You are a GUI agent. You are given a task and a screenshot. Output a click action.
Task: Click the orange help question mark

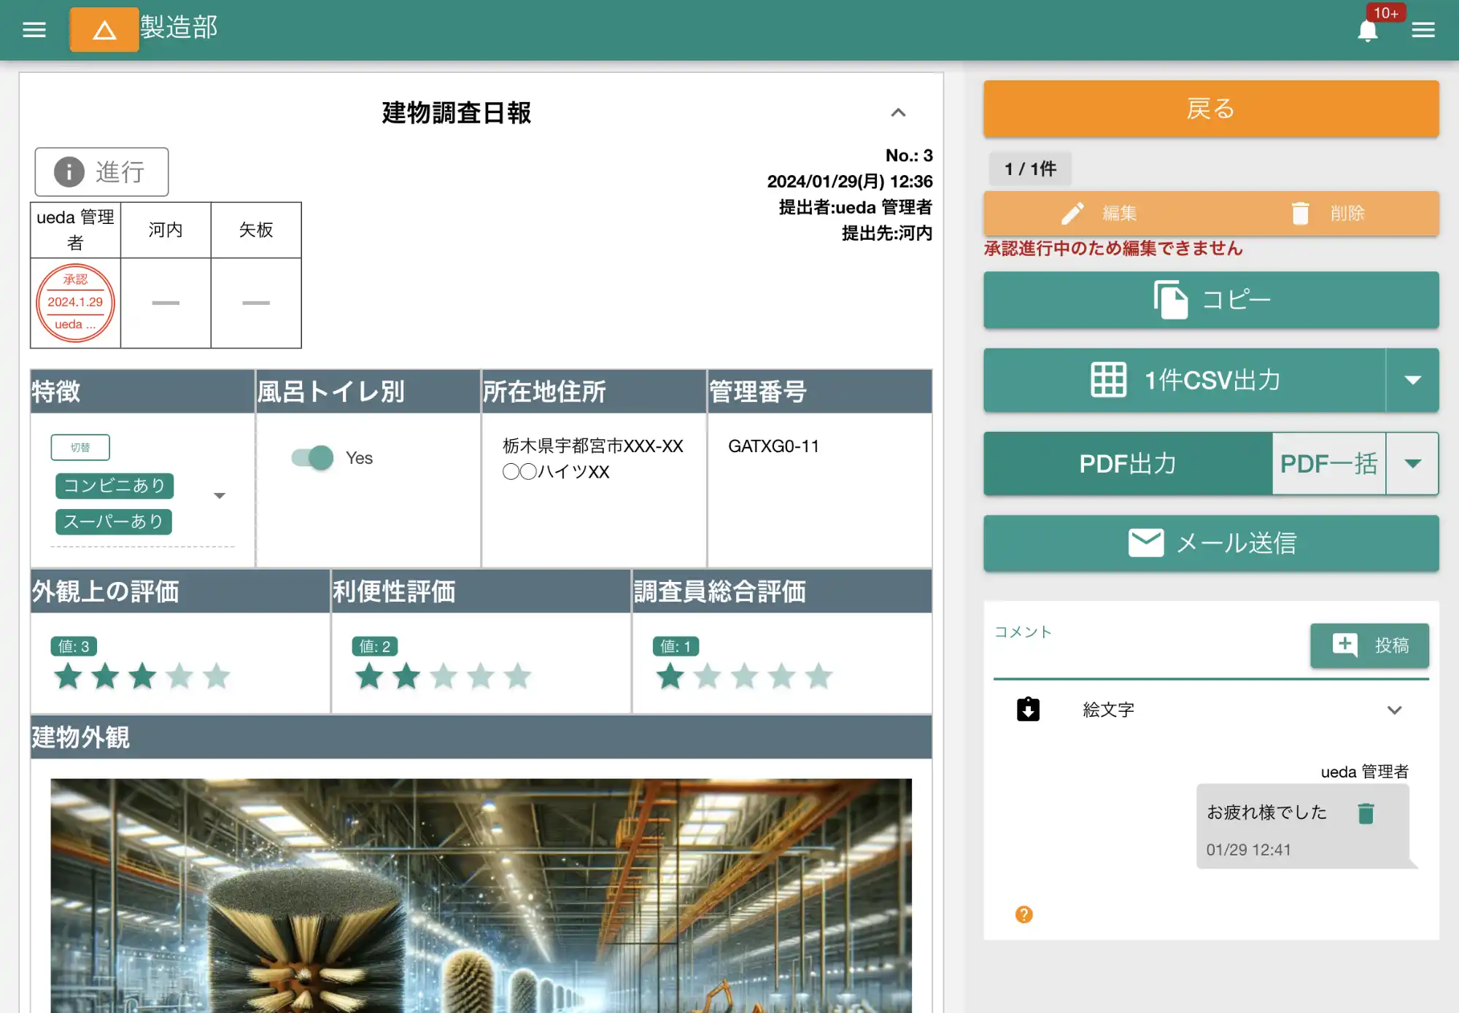click(1023, 915)
